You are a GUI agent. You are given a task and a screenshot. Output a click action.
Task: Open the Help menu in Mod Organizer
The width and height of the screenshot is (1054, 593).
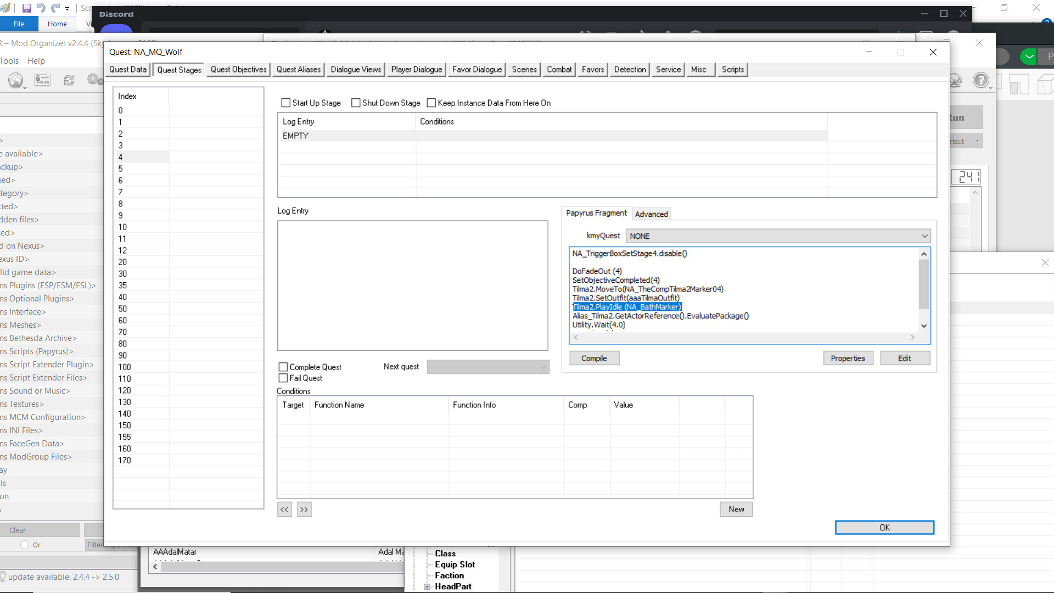[36, 61]
